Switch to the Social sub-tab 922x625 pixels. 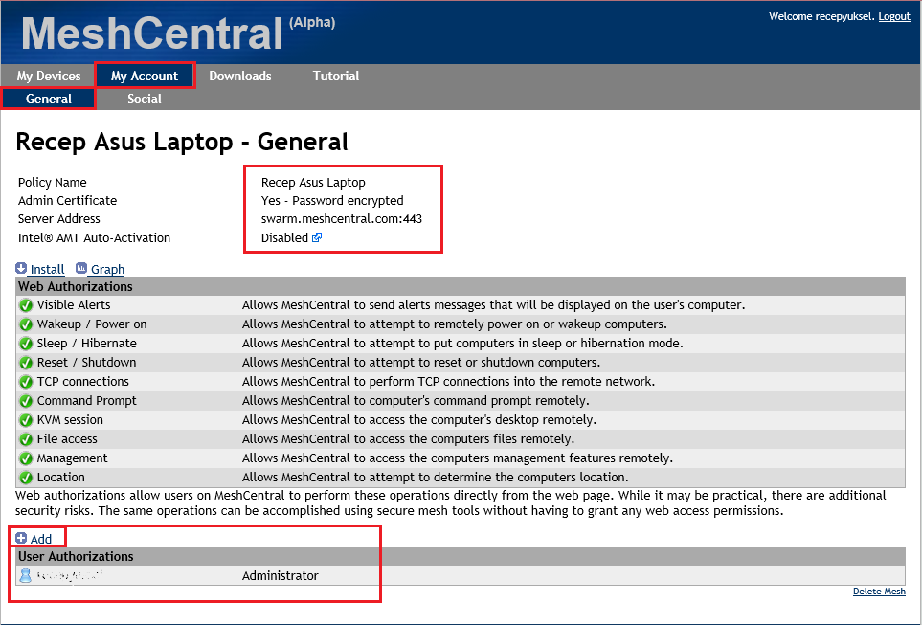pos(145,99)
